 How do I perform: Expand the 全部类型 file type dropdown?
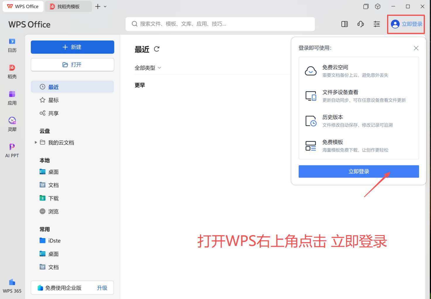148,68
